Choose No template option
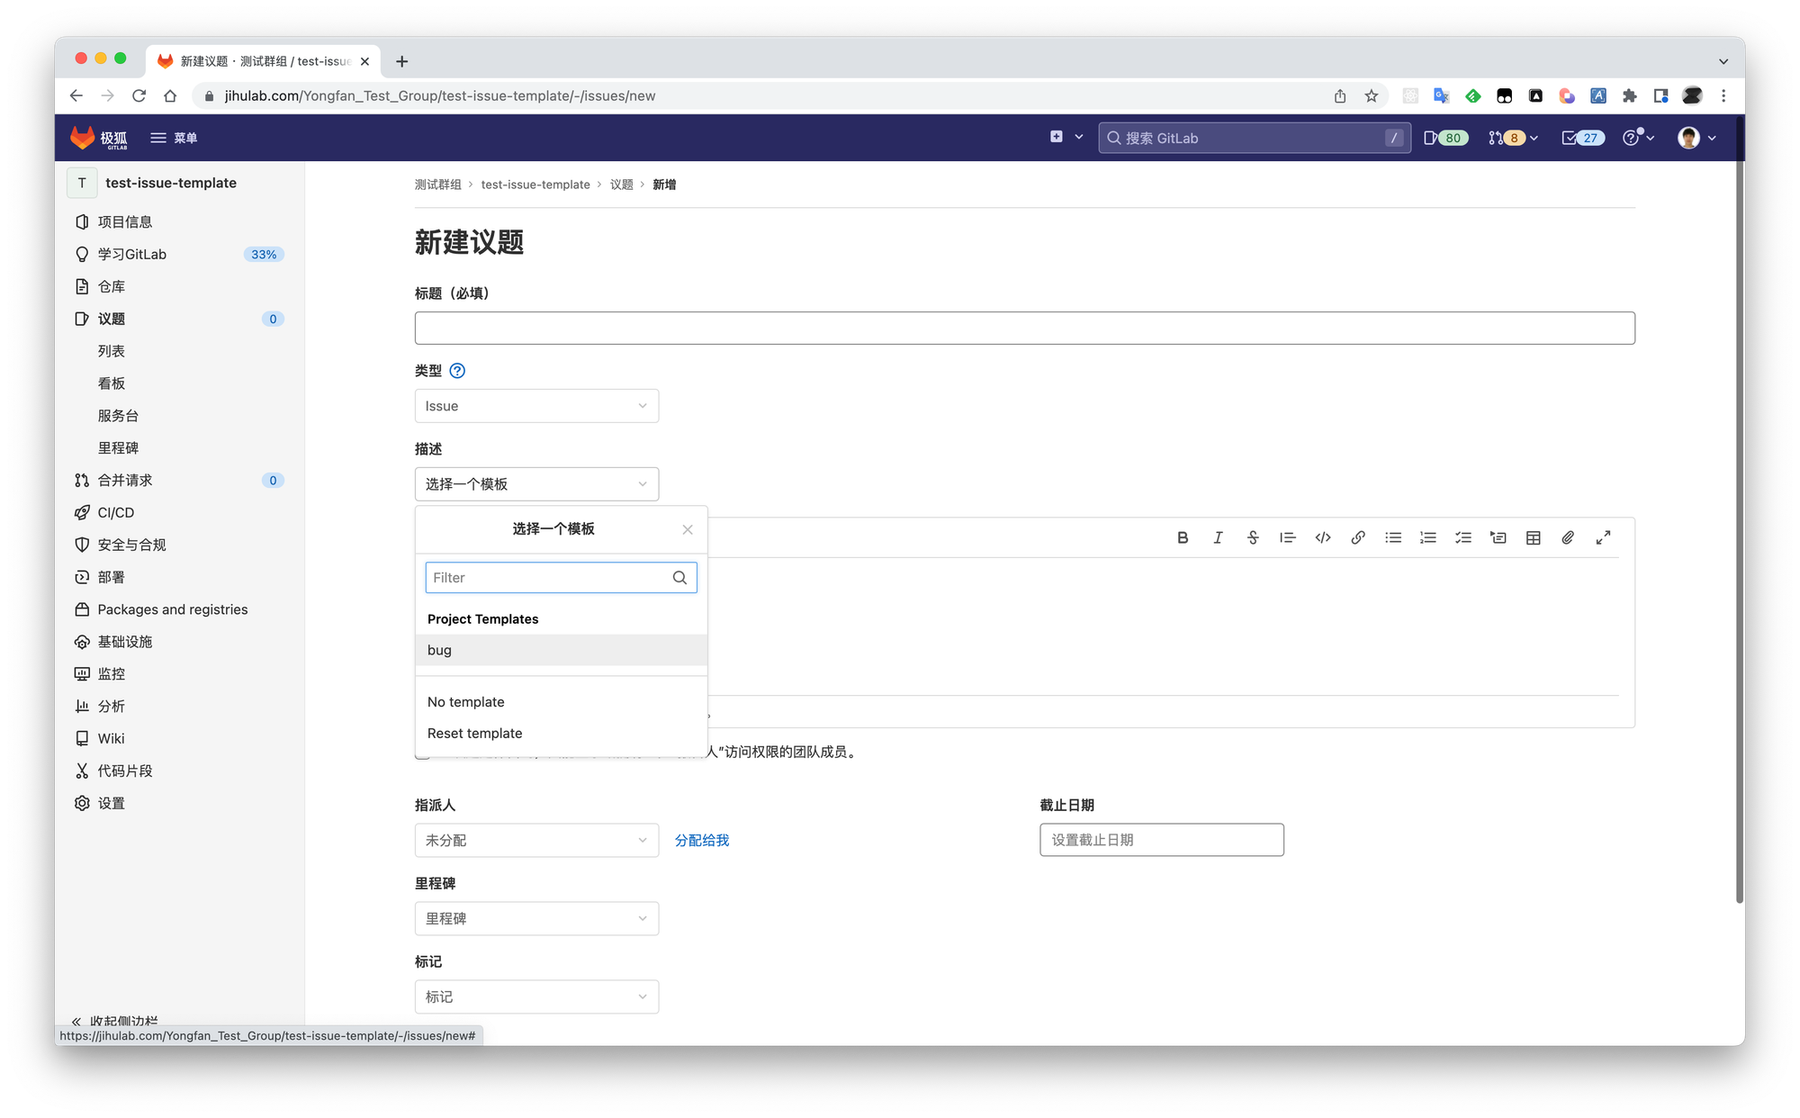This screenshot has width=1800, height=1118. (x=561, y=702)
